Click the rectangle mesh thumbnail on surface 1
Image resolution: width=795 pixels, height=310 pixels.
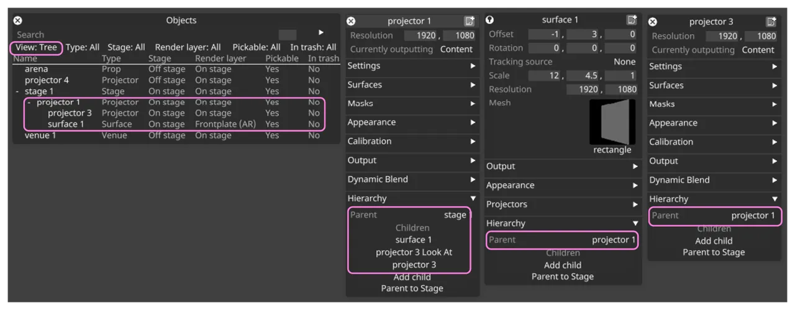click(x=612, y=122)
